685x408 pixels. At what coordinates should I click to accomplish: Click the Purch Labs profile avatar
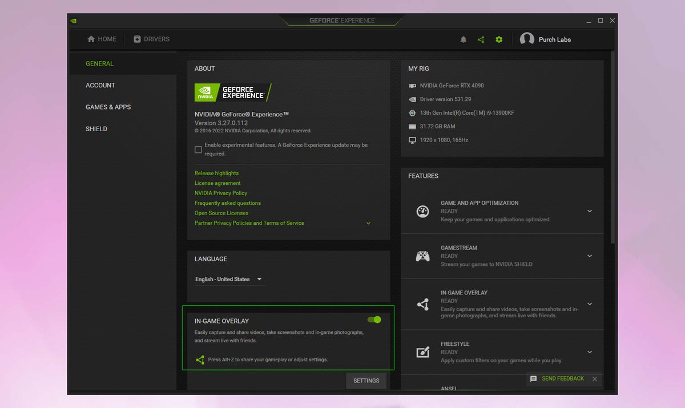pyautogui.click(x=527, y=39)
